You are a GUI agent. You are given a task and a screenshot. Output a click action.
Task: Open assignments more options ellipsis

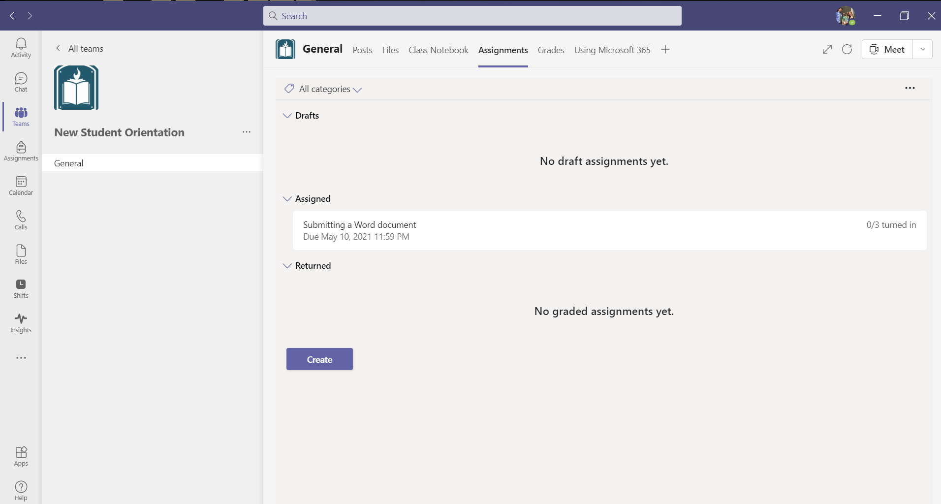click(x=910, y=88)
